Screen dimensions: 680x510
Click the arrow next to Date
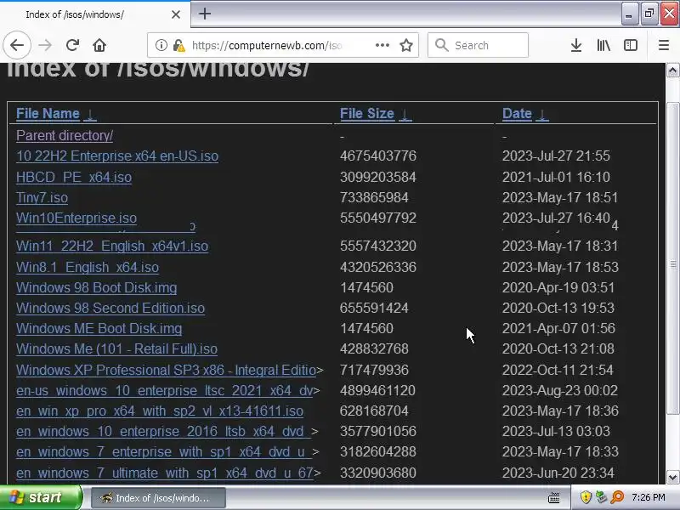pyautogui.click(x=542, y=115)
